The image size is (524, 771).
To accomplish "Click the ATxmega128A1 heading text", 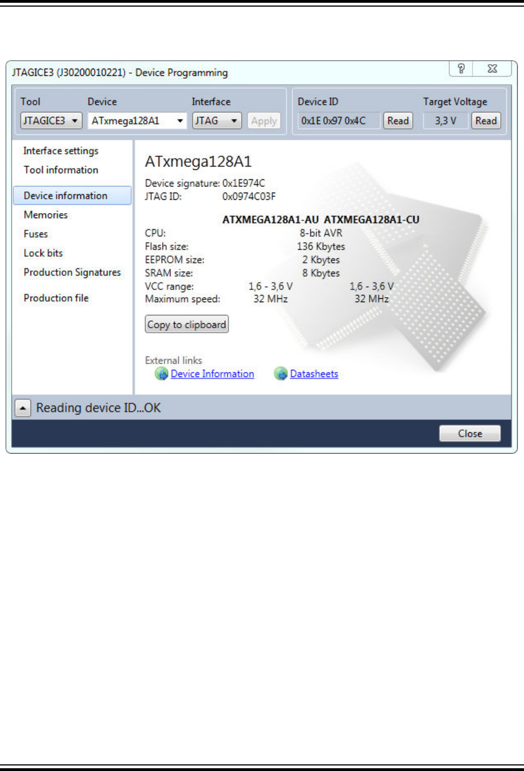I will pos(198,162).
